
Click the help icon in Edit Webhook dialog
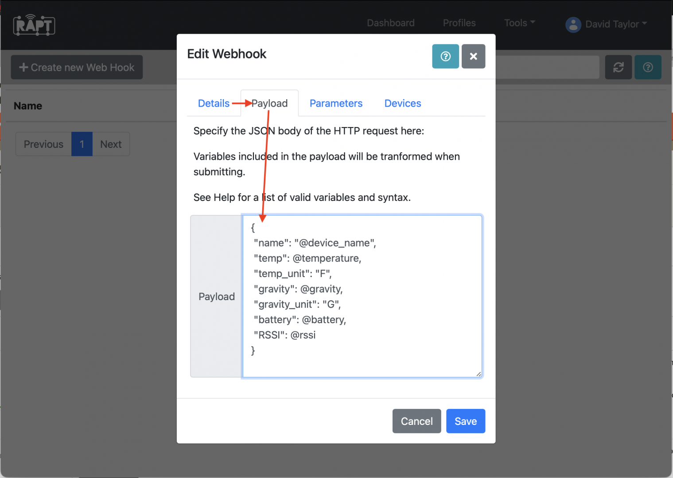pos(445,56)
